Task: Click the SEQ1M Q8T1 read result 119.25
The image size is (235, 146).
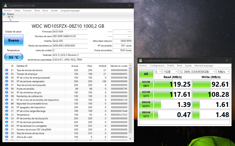Action: click(173, 84)
